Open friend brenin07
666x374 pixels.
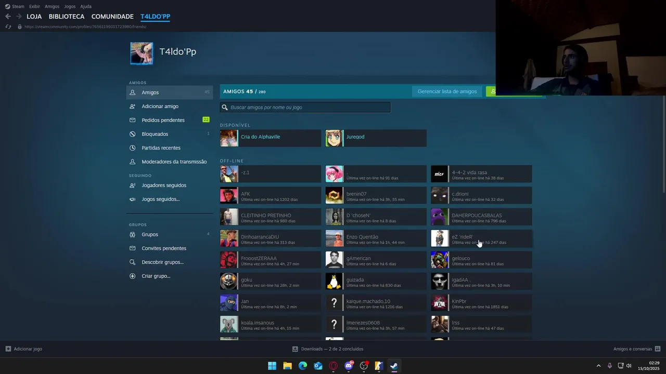tap(376, 195)
